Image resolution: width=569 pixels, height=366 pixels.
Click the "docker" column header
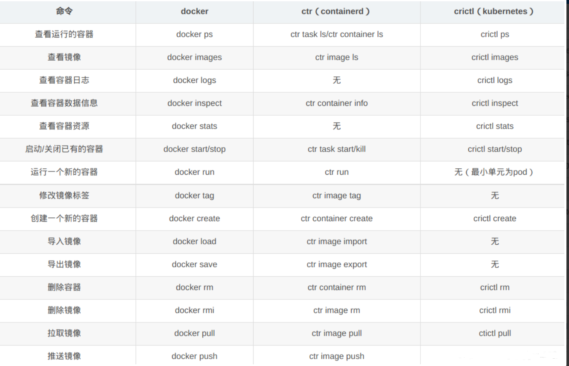195,12
